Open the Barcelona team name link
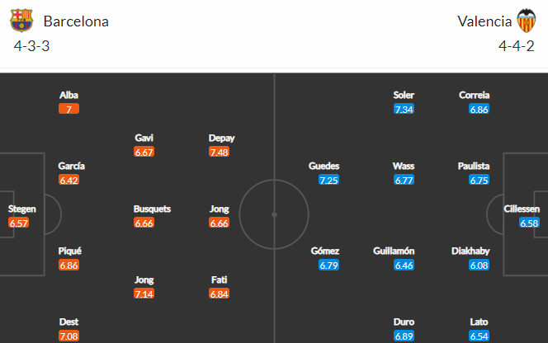 [x=76, y=21]
